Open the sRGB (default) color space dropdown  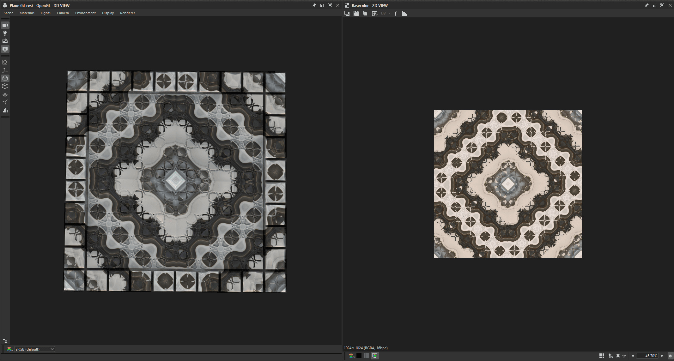click(x=34, y=349)
